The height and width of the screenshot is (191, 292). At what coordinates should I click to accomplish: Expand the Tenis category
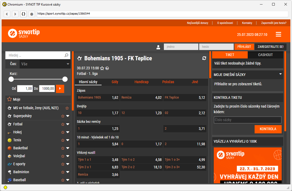(68, 140)
